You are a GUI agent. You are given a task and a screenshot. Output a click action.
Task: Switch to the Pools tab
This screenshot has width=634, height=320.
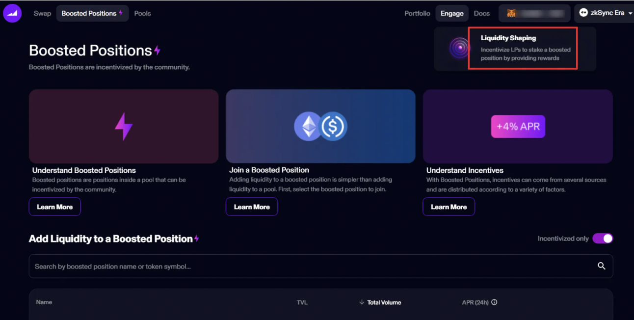point(142,13)
